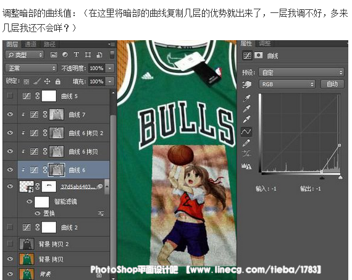The height and width of the screenshot is (280, 352).
Task: Pick the gray point eyedropper
Action: 246,109
